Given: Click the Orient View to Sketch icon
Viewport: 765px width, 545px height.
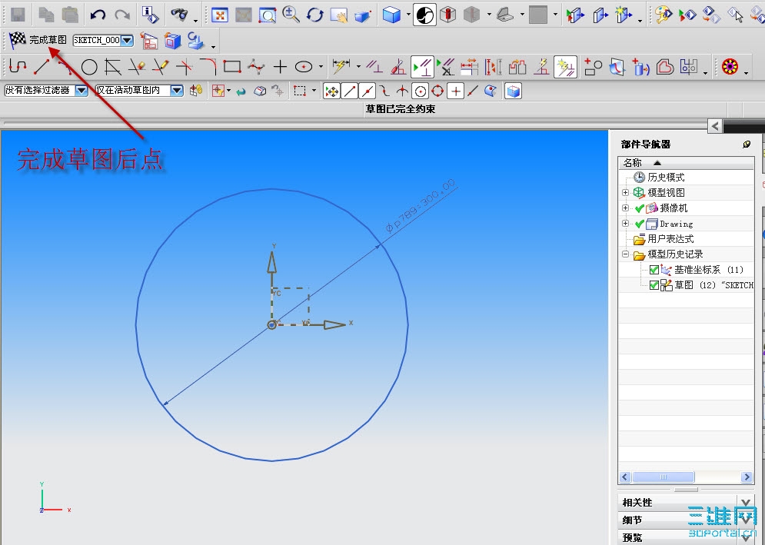Looking at the screenshot, I should [149, 41].
